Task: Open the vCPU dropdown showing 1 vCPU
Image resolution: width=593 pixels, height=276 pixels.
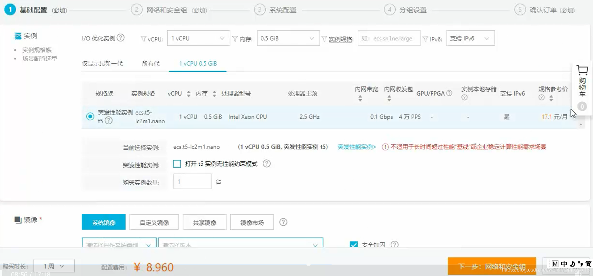Action: click(x=198, y=38)
